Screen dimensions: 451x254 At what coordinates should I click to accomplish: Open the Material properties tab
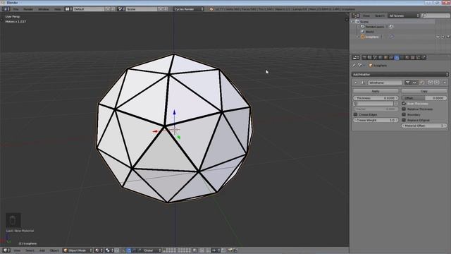pos(407,57)
